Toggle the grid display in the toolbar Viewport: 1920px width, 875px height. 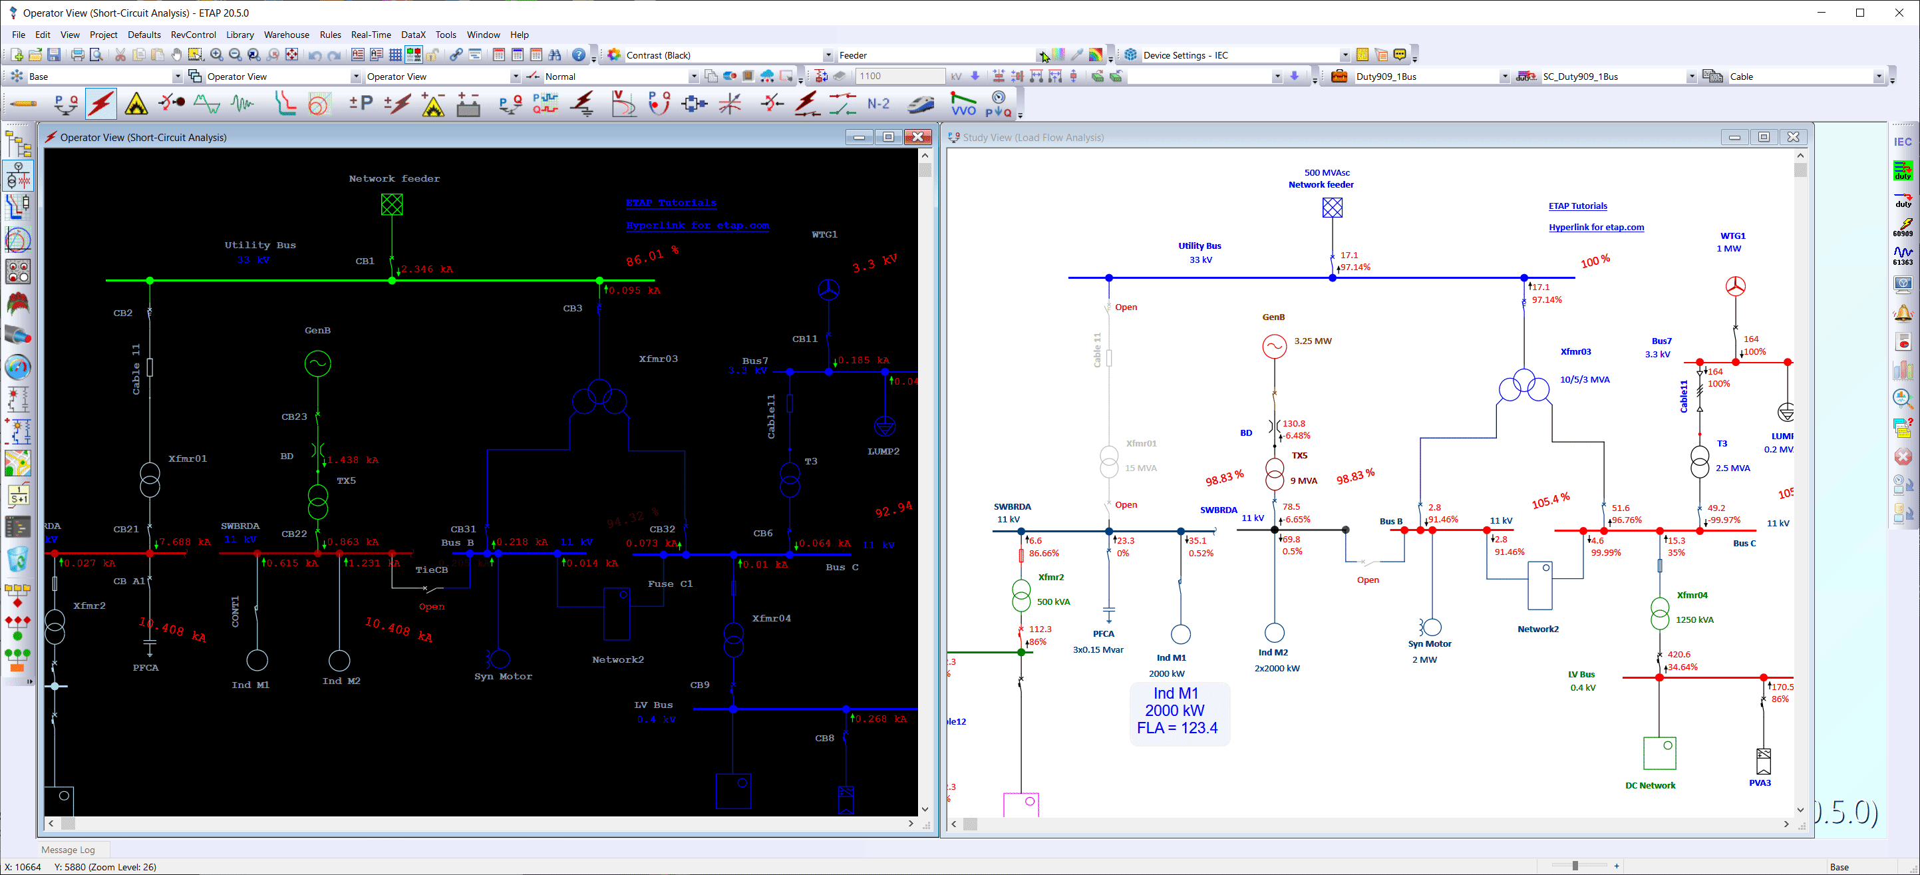coord(395,55)
